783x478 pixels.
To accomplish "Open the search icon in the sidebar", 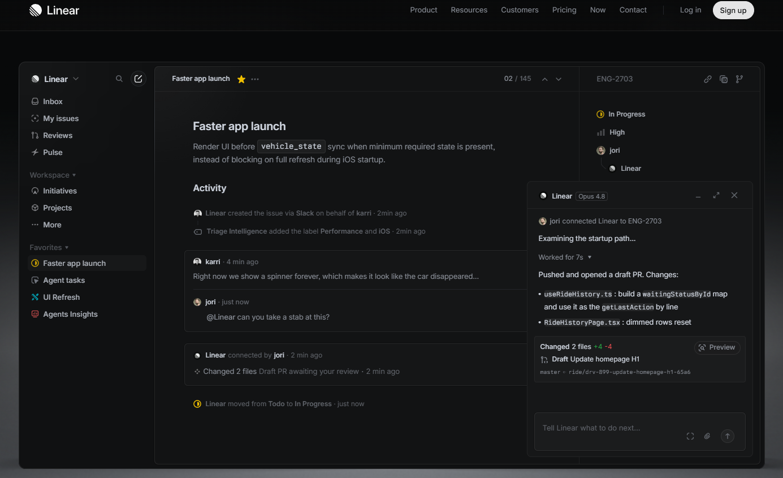I will tap(119, 79).
